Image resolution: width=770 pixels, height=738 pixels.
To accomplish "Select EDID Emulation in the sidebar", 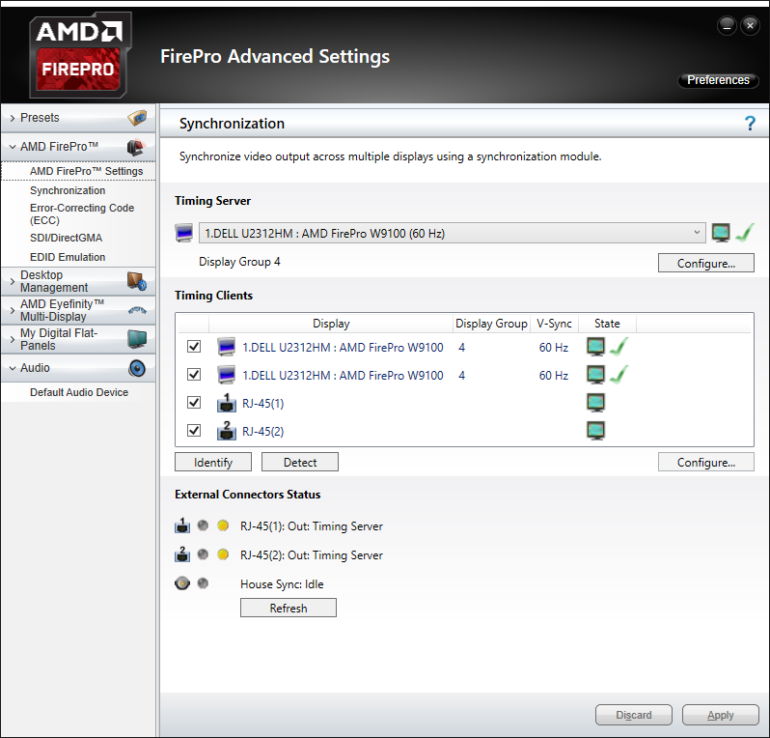I will [68, 257].
